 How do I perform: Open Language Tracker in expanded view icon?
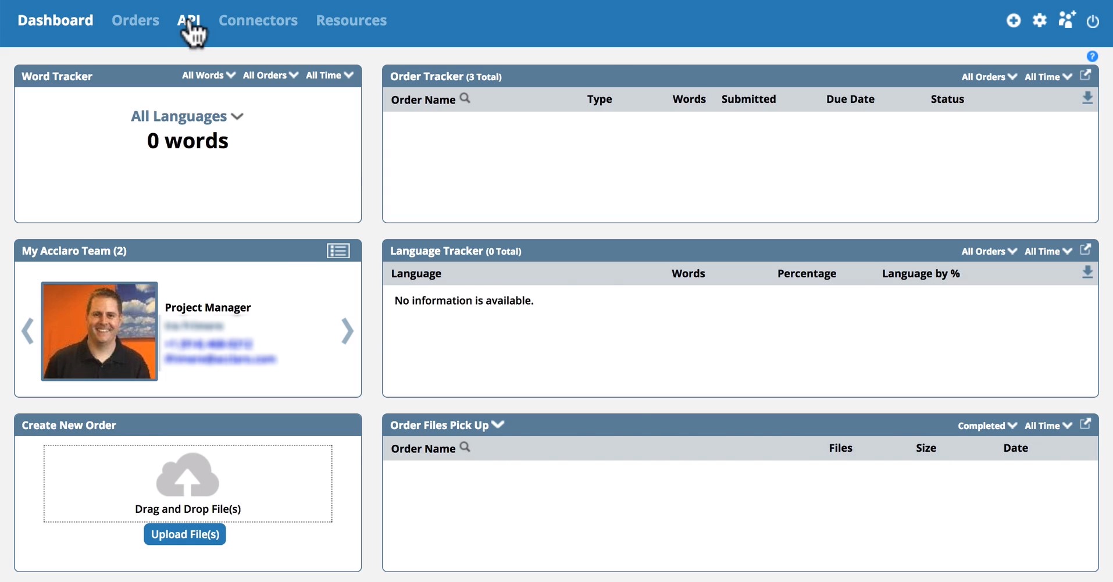tap(1085, 249)
